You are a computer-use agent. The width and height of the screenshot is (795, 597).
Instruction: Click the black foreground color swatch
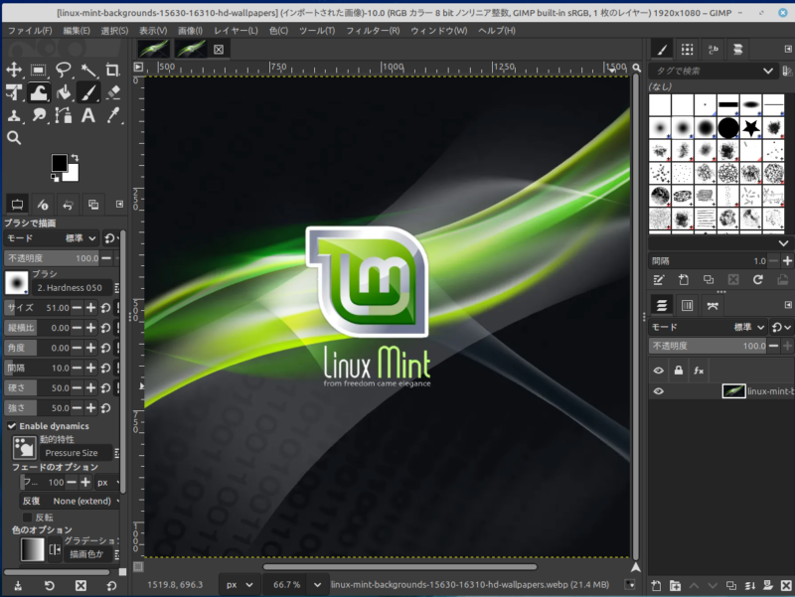[x=60, y=163]
